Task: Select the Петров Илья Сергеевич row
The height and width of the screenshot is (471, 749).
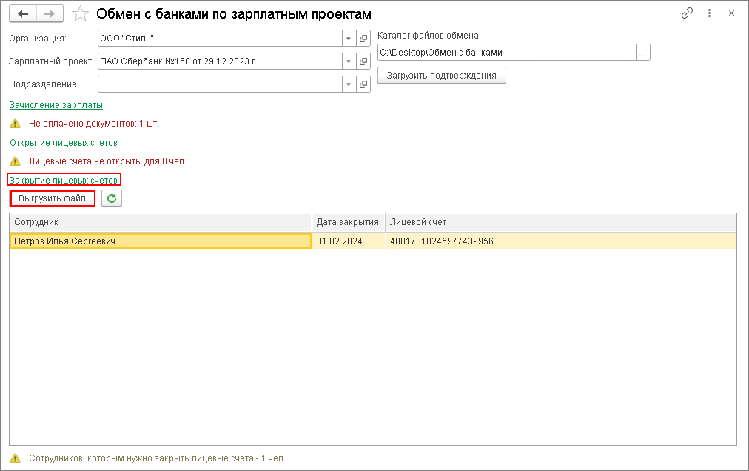Action: pos(160,241)
